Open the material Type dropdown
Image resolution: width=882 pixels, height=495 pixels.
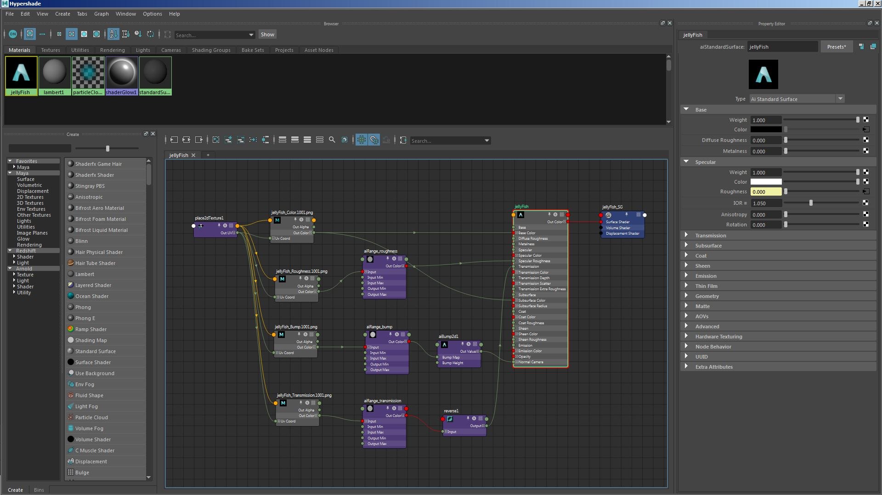pyautogui.click(x=840, y=99)
